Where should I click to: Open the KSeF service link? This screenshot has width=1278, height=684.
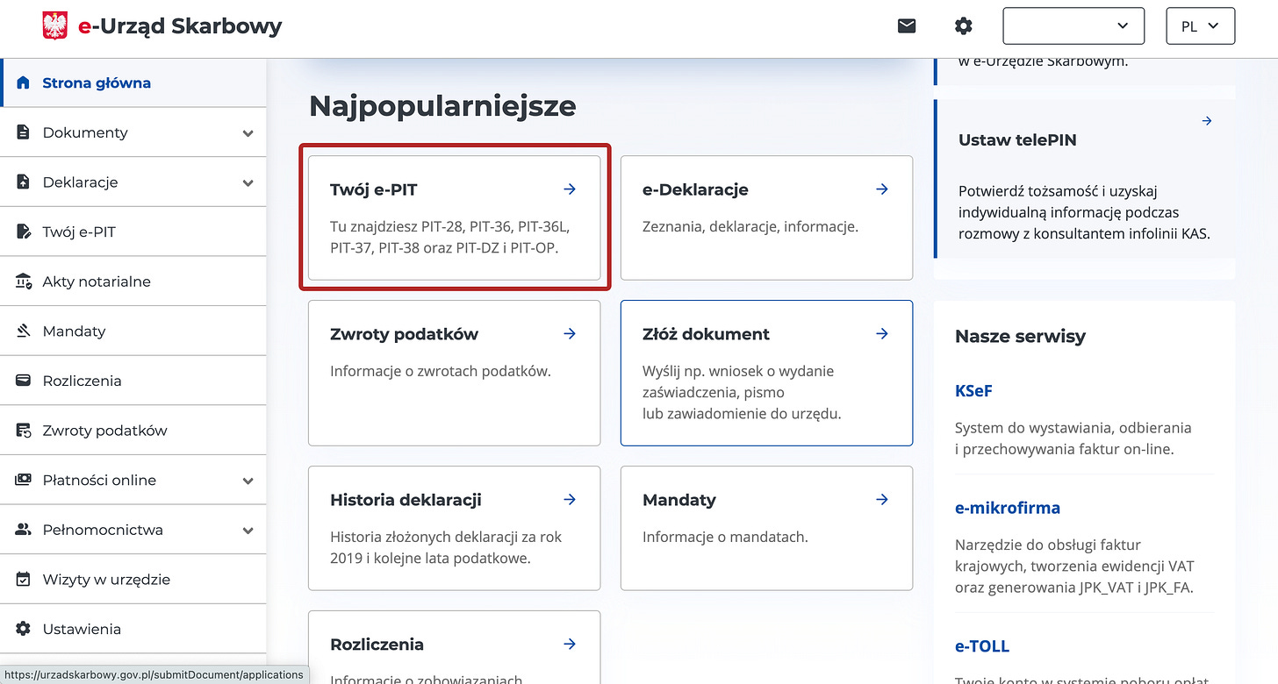[973, 391]
